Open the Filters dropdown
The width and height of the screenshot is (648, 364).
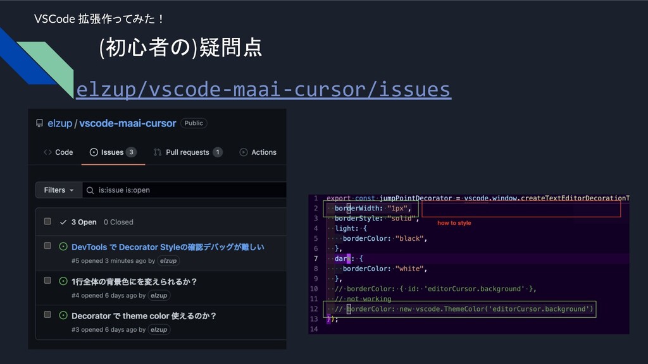59,190
